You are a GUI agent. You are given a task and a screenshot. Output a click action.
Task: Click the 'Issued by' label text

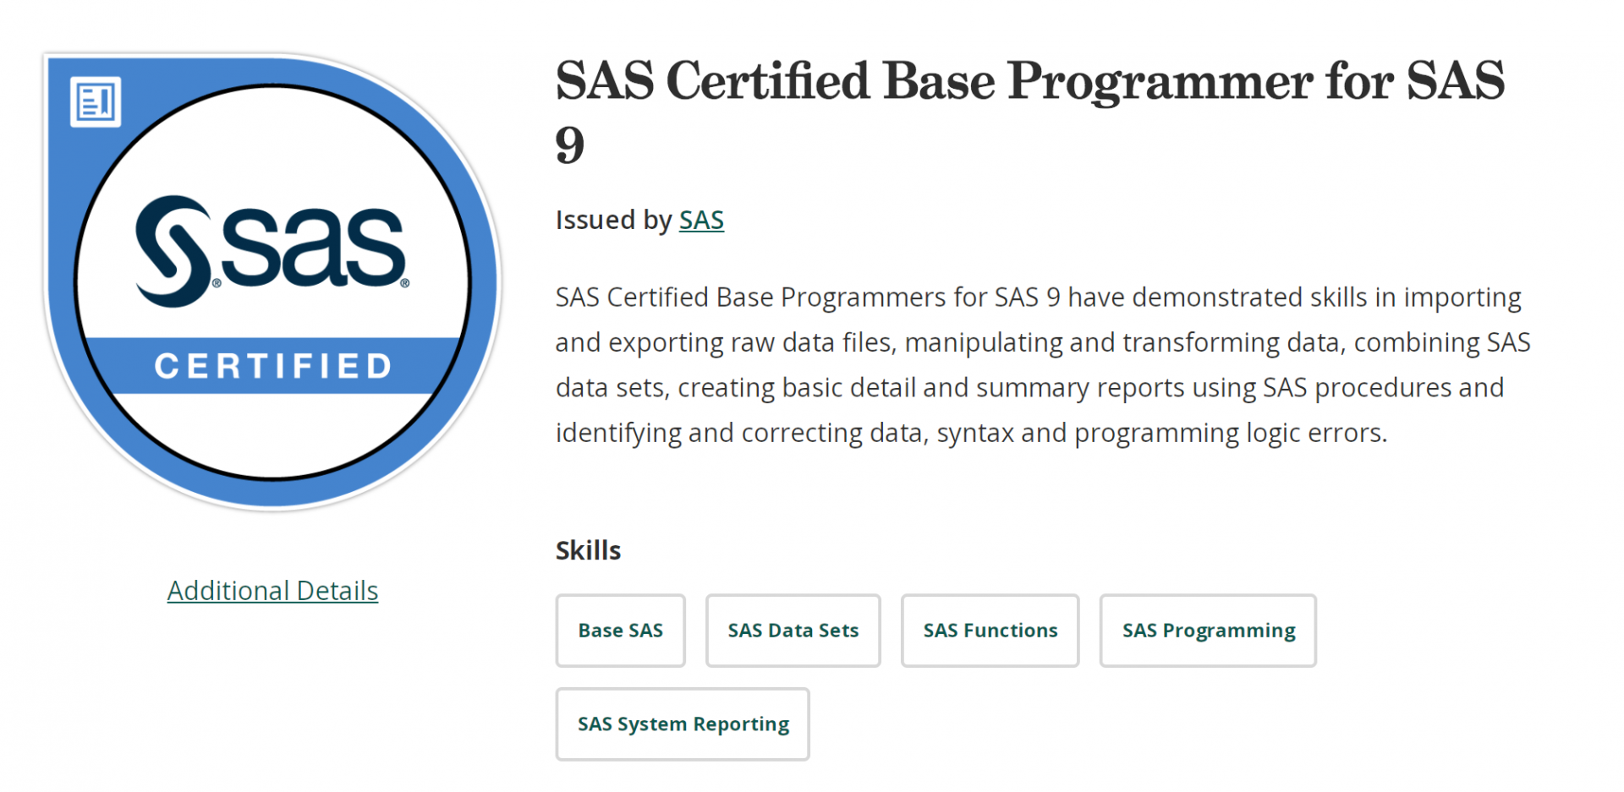pyautogui.click(x=614, y=220)
